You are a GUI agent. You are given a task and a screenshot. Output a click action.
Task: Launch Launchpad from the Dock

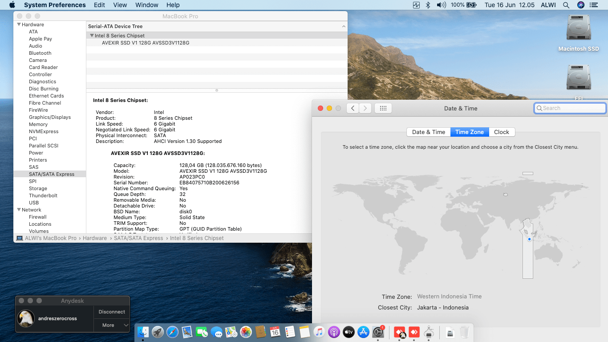(158, 332)
